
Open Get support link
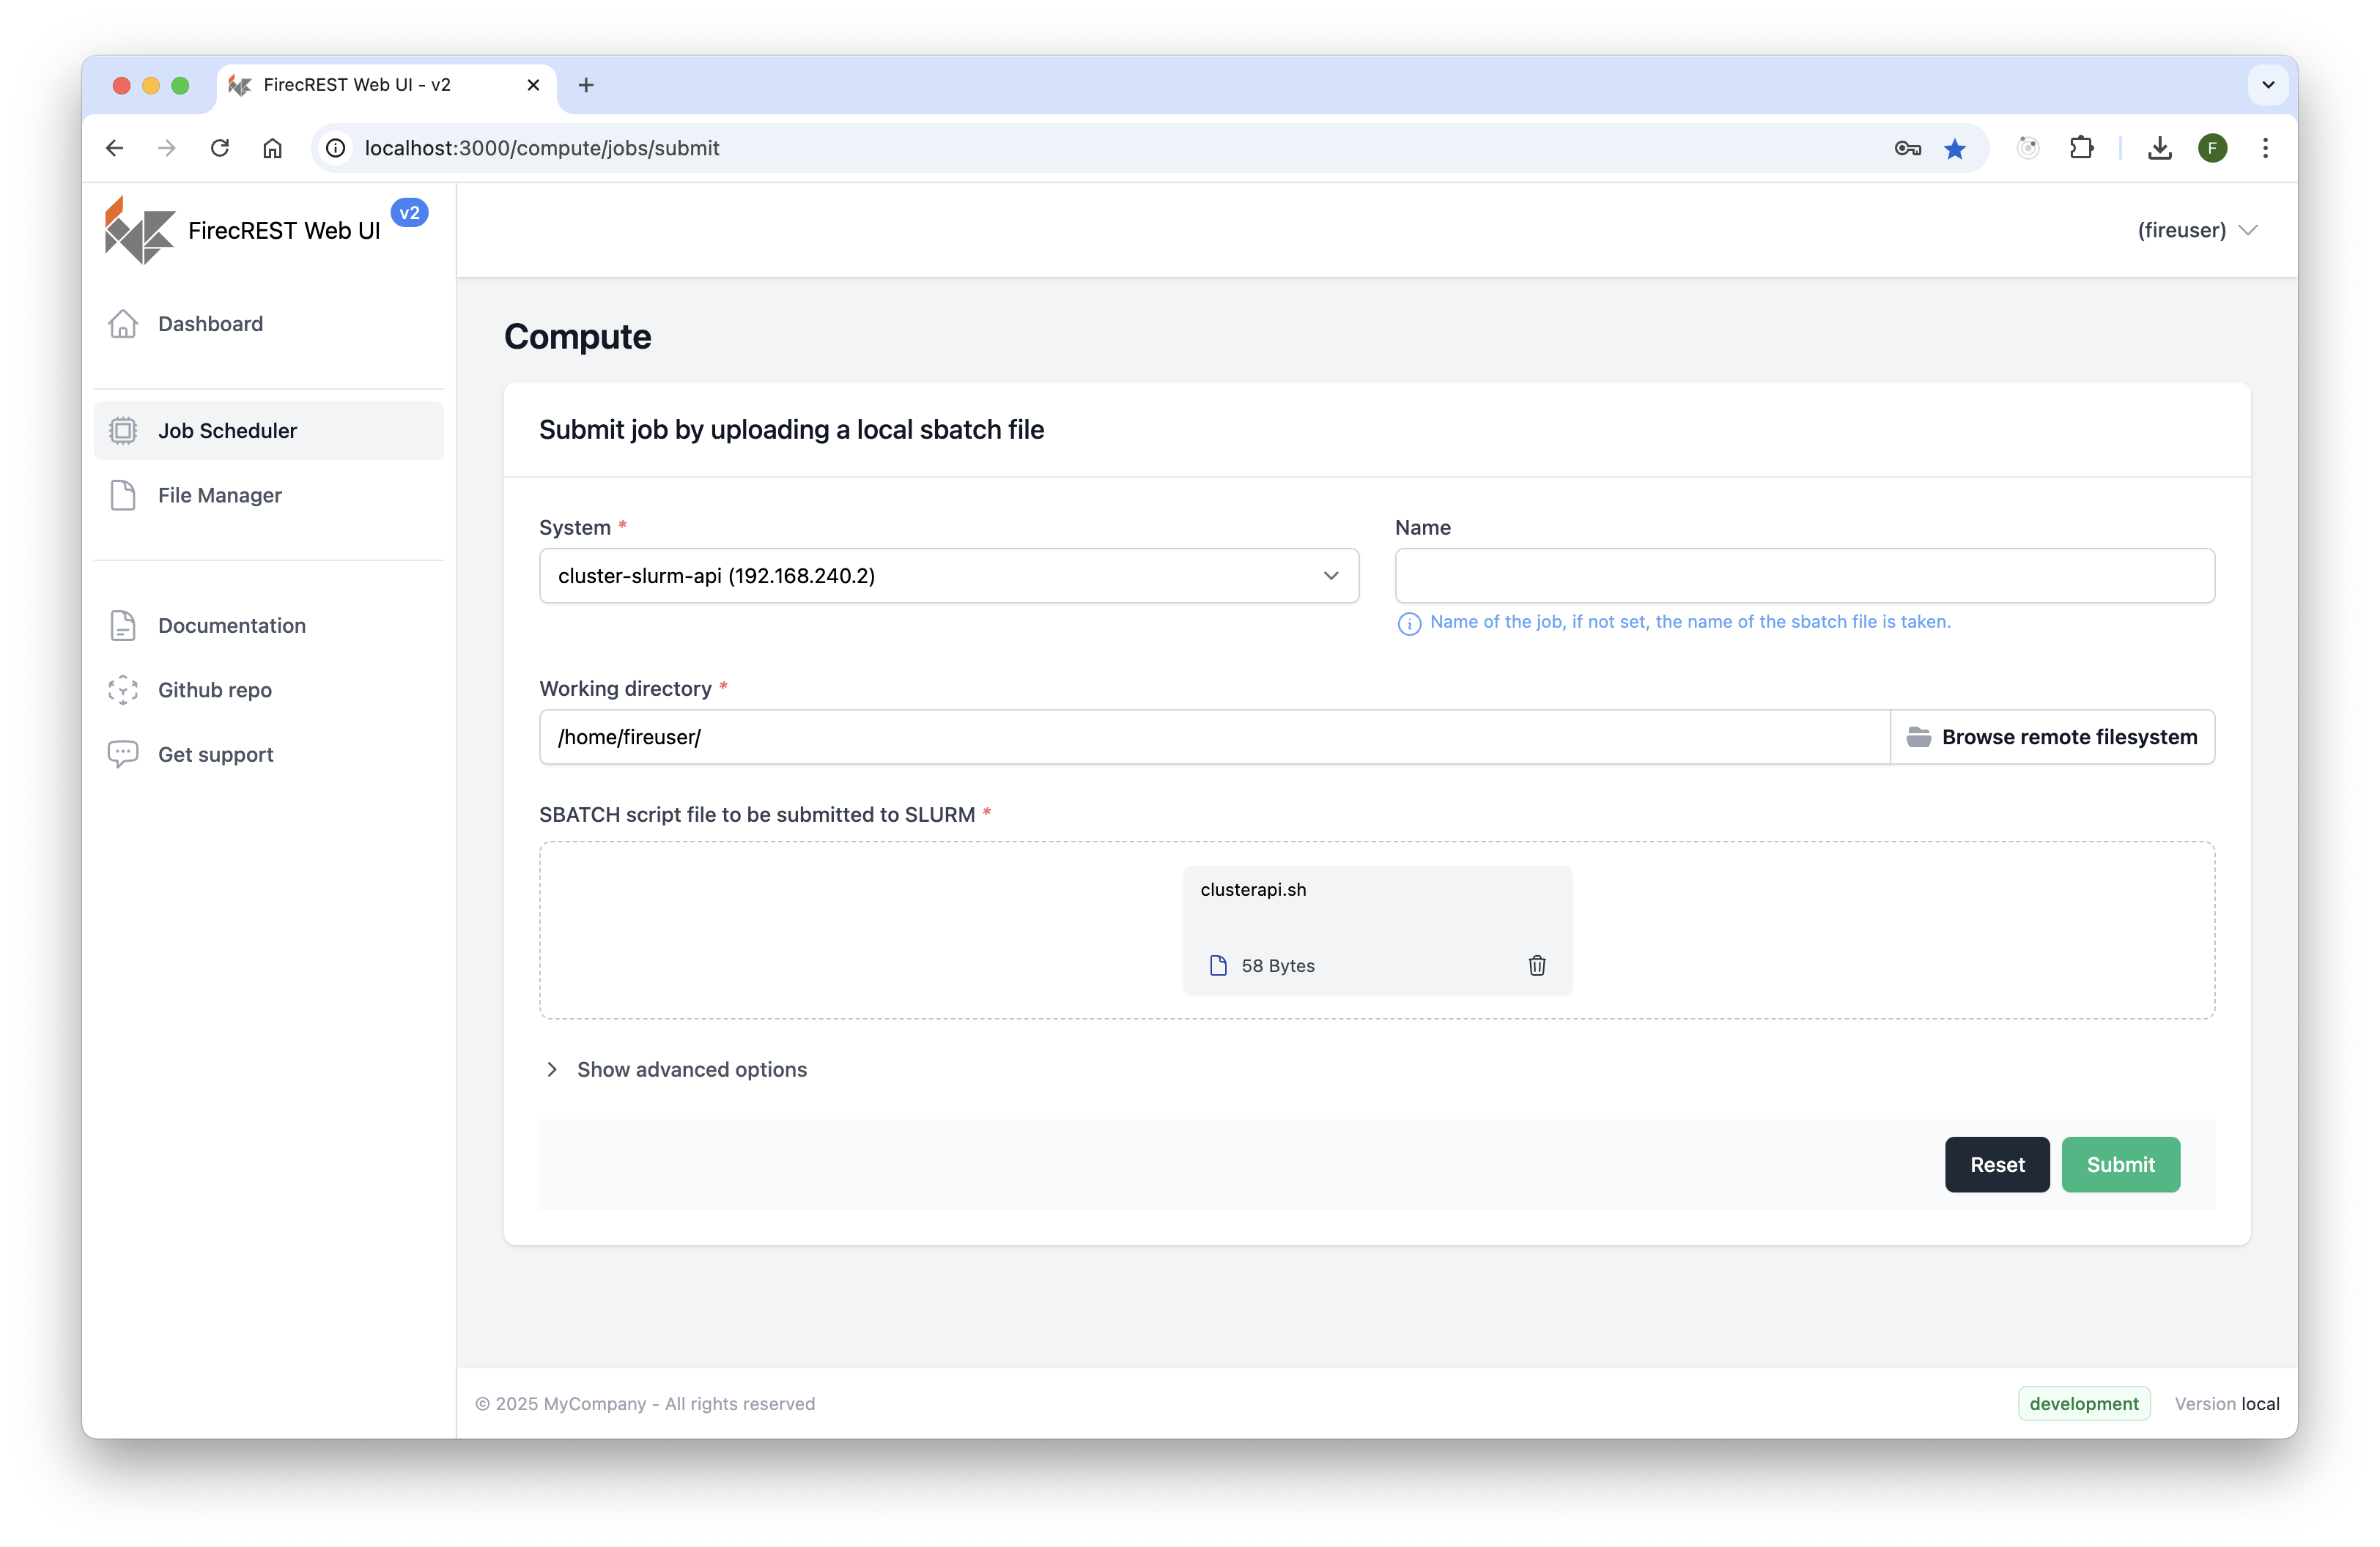click(x=269, y=754)
